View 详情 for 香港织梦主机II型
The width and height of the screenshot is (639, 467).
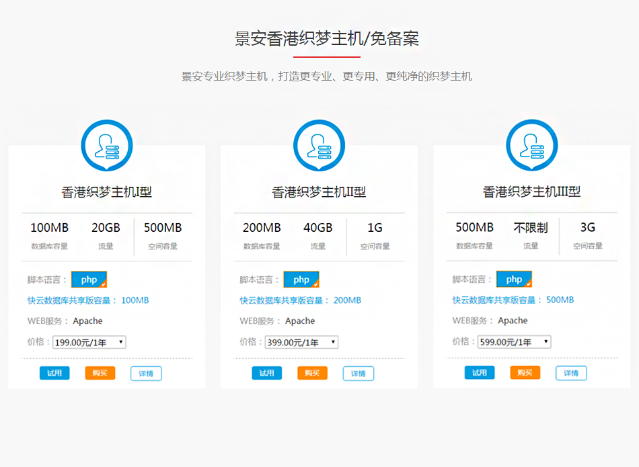point(359,374)
